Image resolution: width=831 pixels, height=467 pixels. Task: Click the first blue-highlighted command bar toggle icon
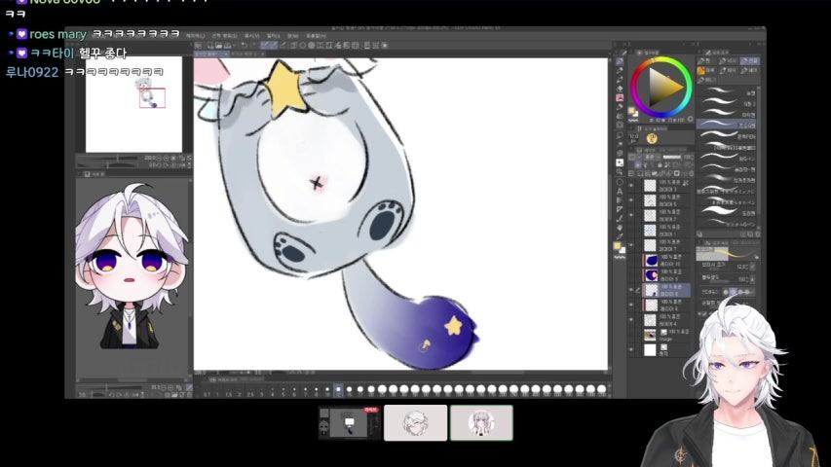click(x=264, y=46)
